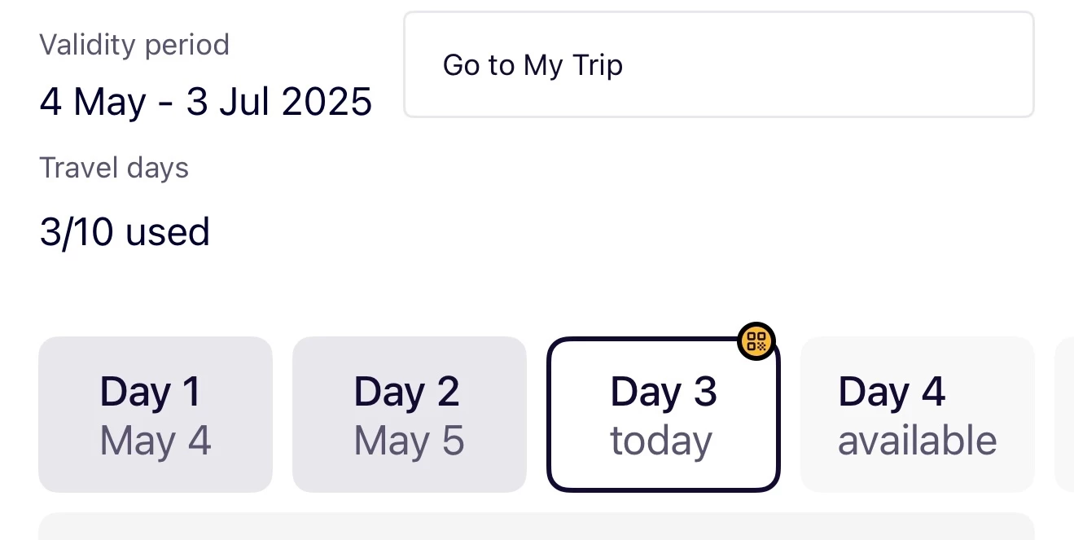The width and height of the screenshot is (1074, 540).
Task: Click the May 5 date text
Action: click(409, 441)
